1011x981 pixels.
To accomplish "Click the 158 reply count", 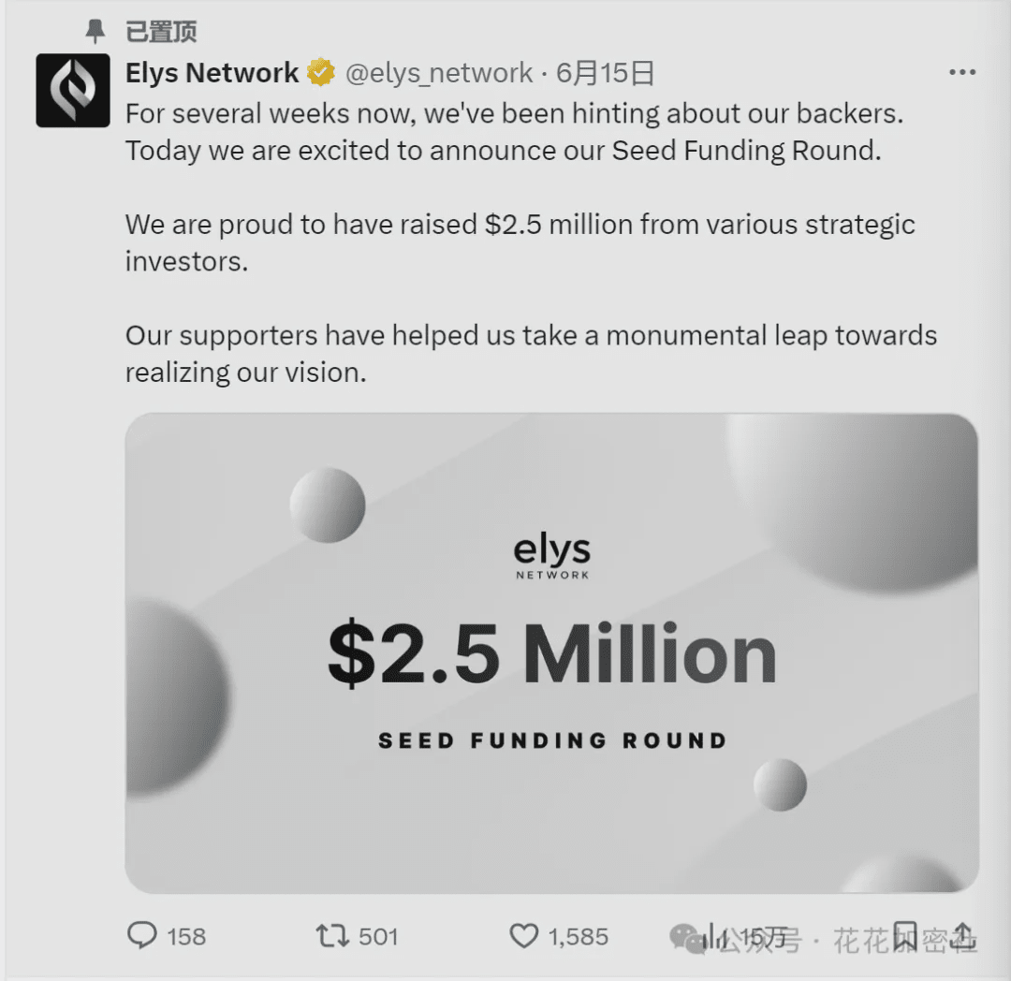I will (186, 936).
